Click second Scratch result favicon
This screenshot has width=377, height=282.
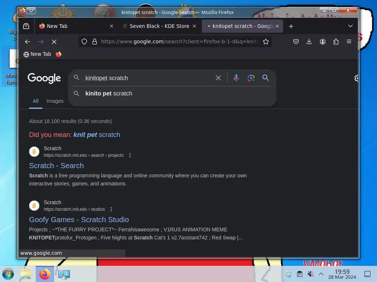34,206
